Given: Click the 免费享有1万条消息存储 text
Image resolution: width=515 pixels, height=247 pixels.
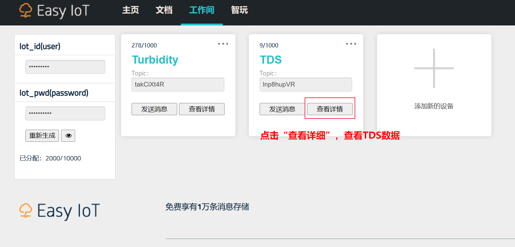Looking at the screenshot, I should click(x=207, y=207).
